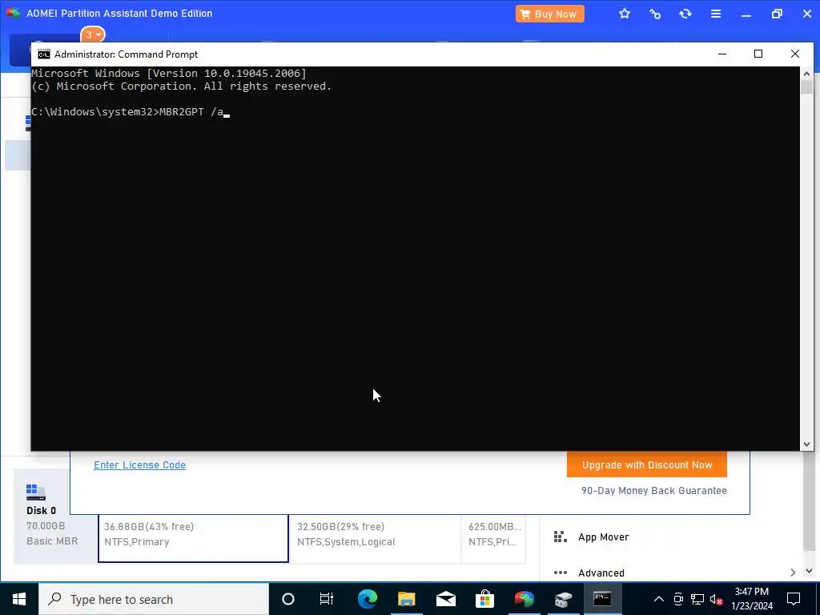Screen dimensions: 820x615
Task: Show hidden tray icons chevron
Action: coord(659,599)
